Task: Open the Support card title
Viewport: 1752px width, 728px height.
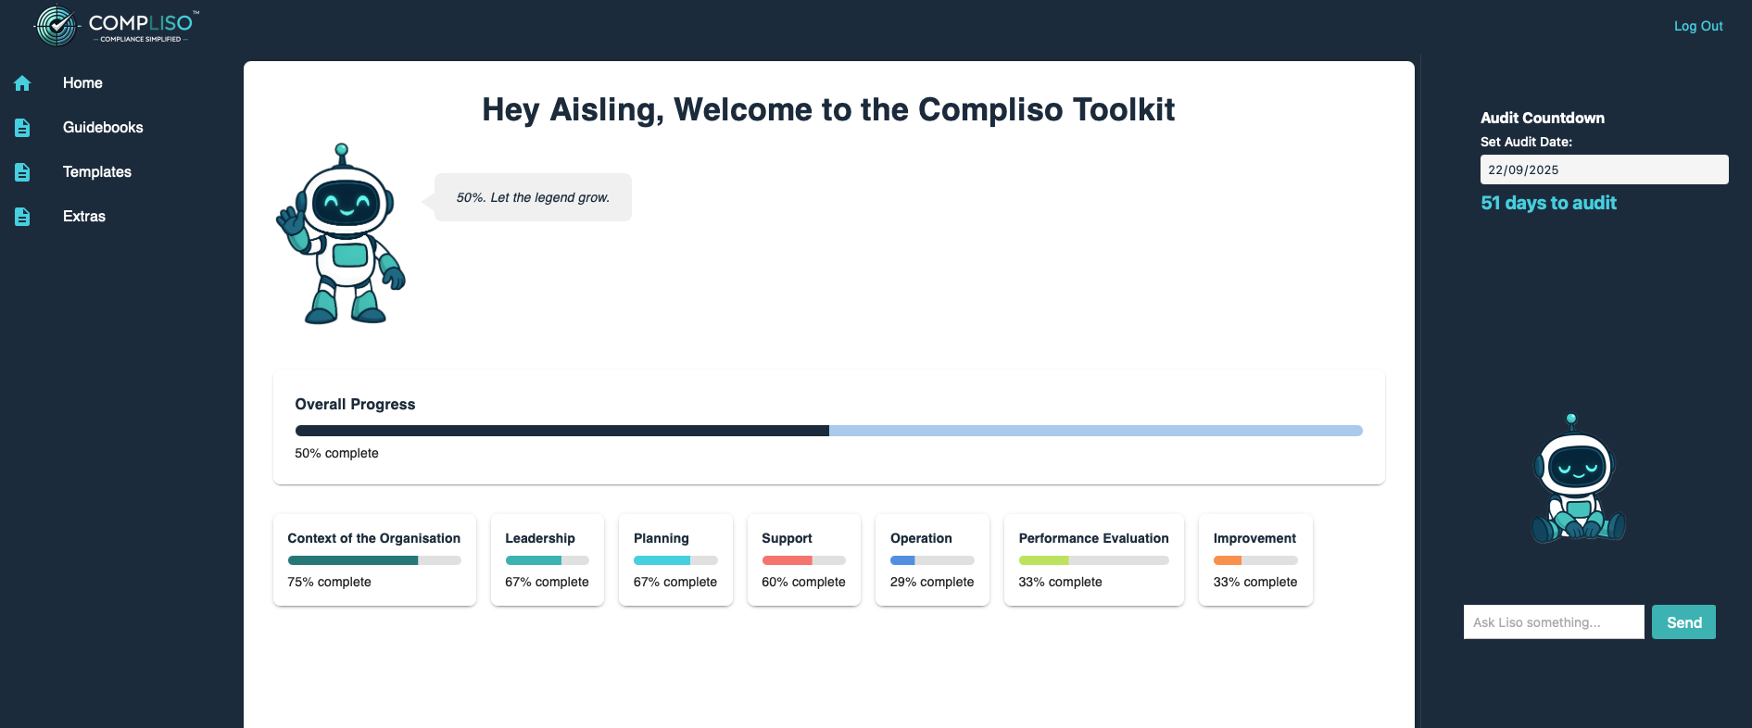Action: point(787,538)
